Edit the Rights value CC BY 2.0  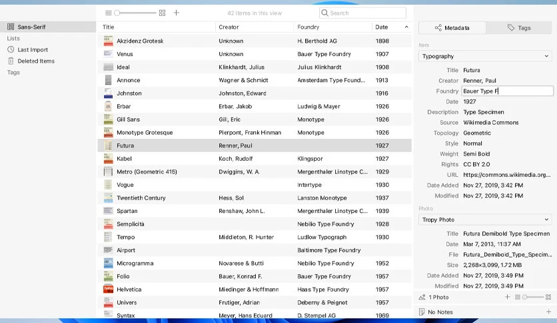point(476,164)
